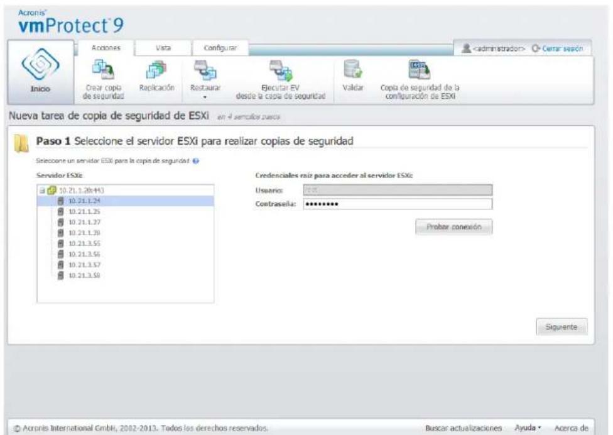This screenshot has height=435, width=613.
Task: Click the server icon next to 10.21.3.58
Action: (x=60, y=275)
